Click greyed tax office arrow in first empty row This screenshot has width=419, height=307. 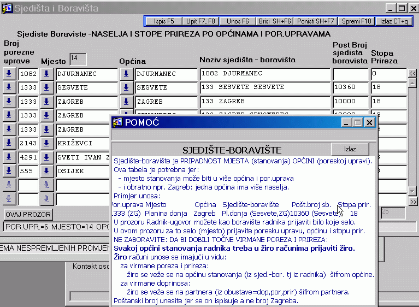pyautogui.click(x=9, y=185)
